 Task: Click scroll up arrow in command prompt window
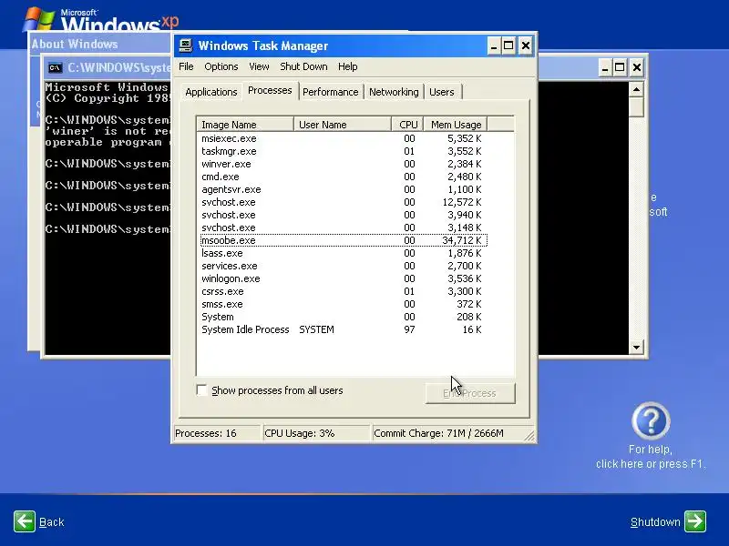click(636, 89)
